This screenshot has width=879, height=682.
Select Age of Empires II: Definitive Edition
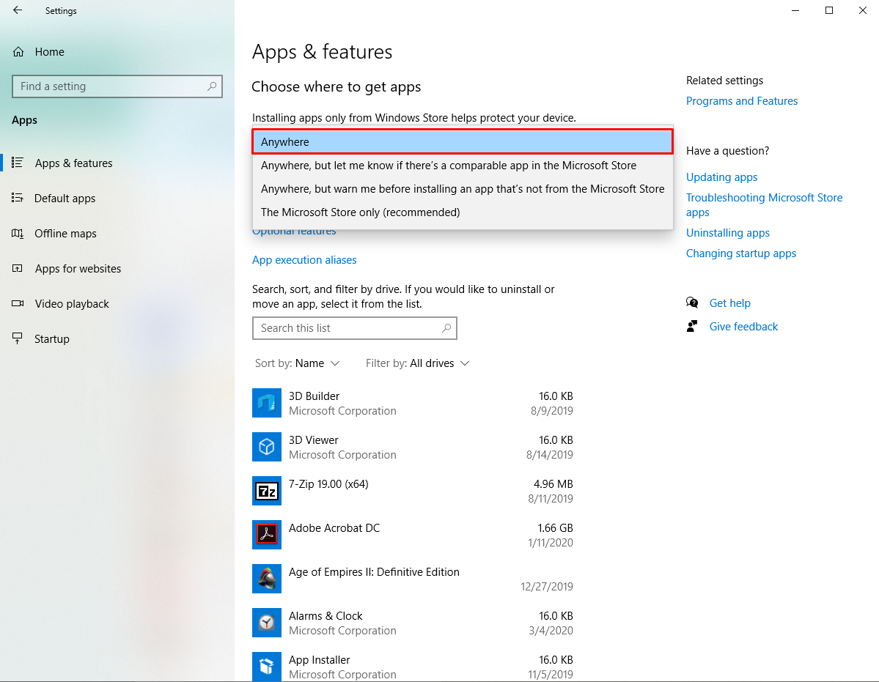click(413, 579)
